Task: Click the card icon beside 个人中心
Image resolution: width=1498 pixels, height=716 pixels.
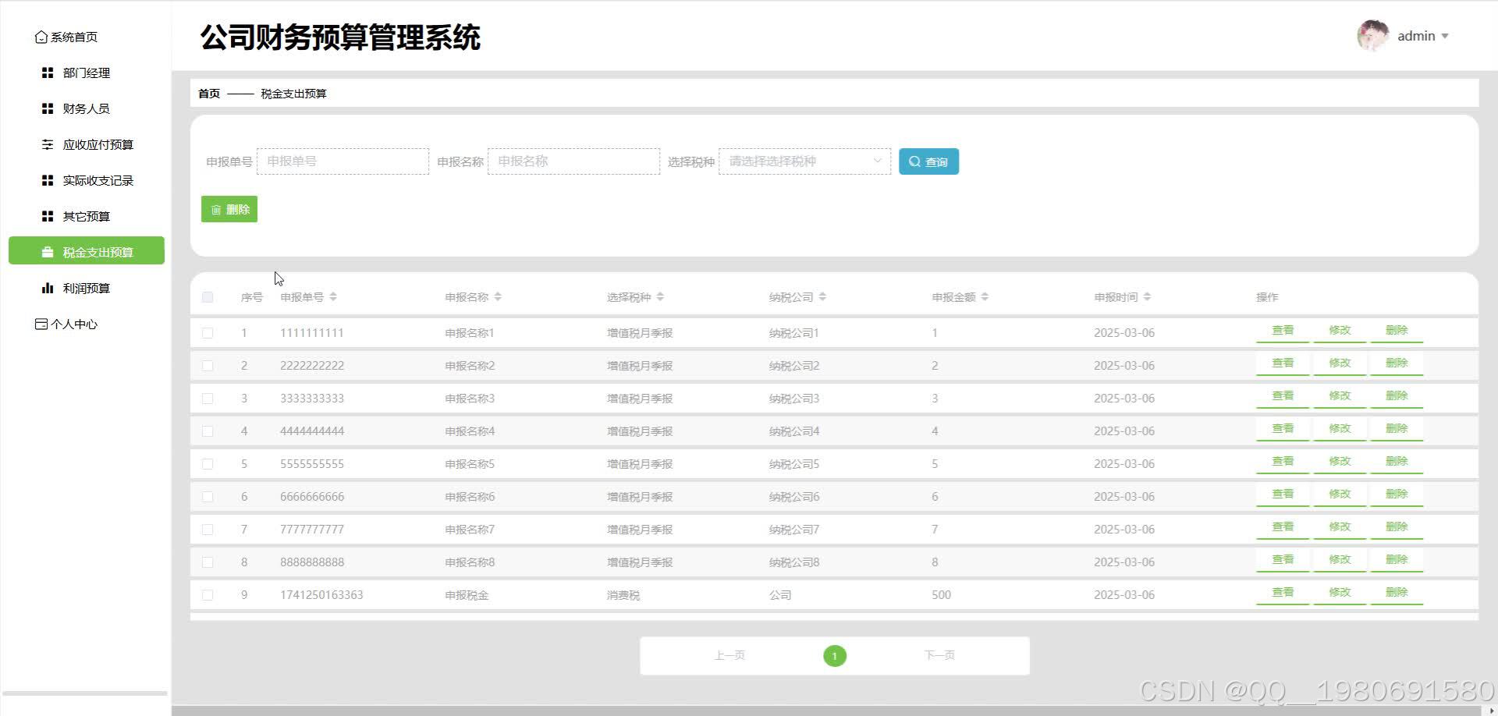Action: (41, 324)
